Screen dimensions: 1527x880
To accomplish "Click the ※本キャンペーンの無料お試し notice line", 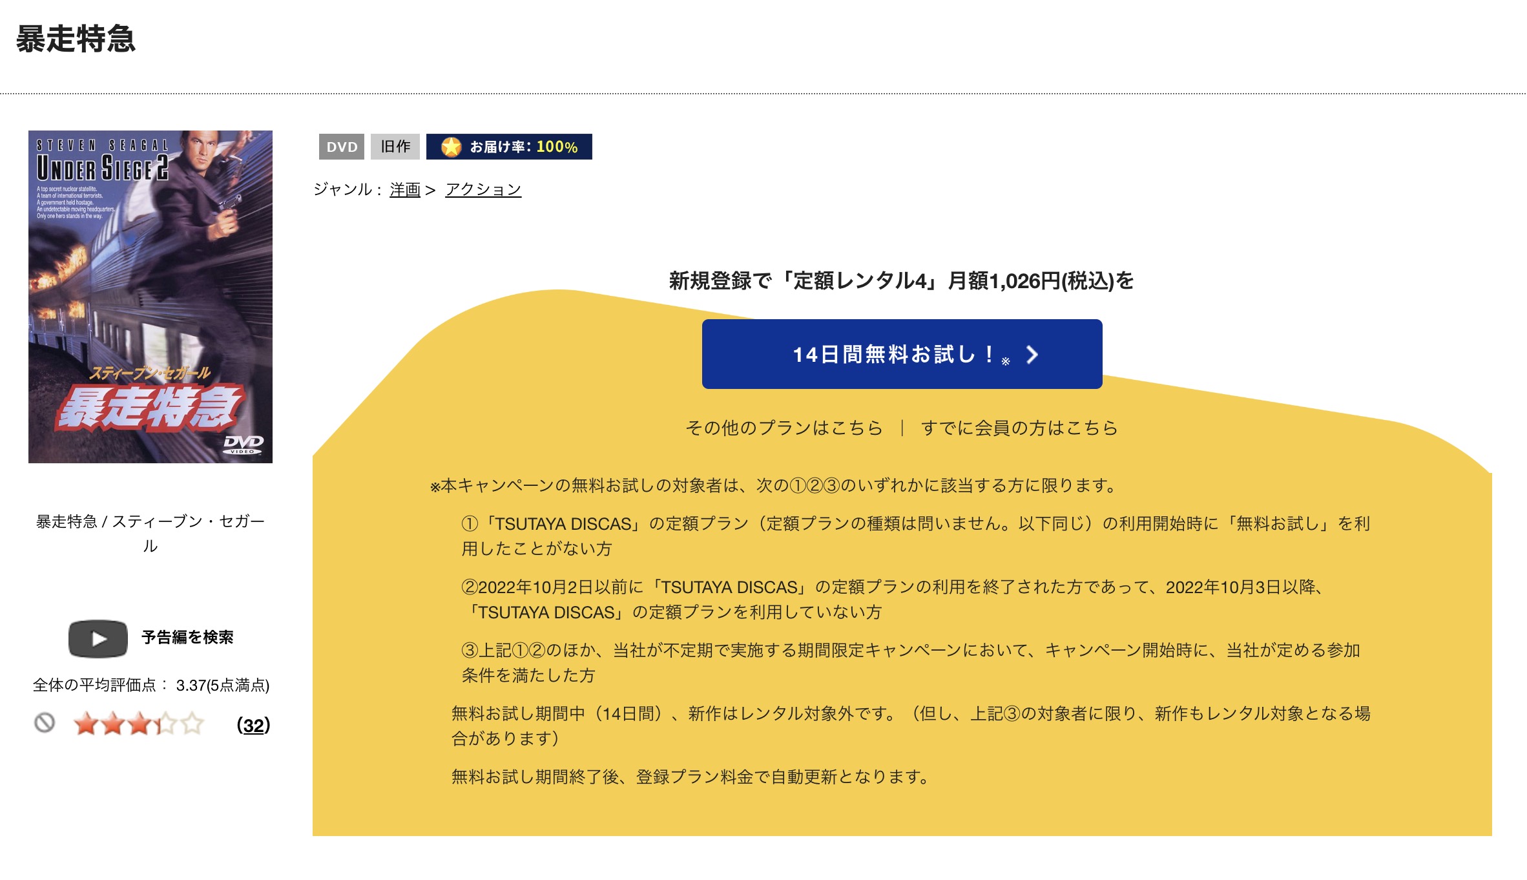I will (774, 485).
